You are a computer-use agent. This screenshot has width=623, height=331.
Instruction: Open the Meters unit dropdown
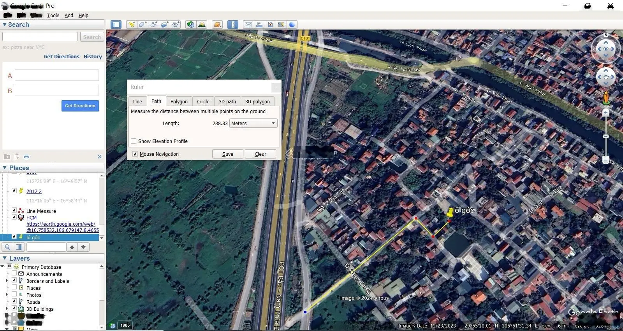253,123
